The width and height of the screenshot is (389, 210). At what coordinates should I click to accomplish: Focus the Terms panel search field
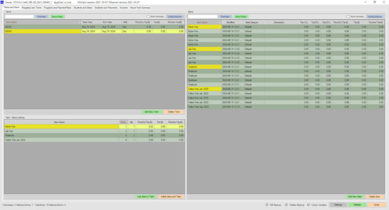pyautogui.click(x=19, y=17)
